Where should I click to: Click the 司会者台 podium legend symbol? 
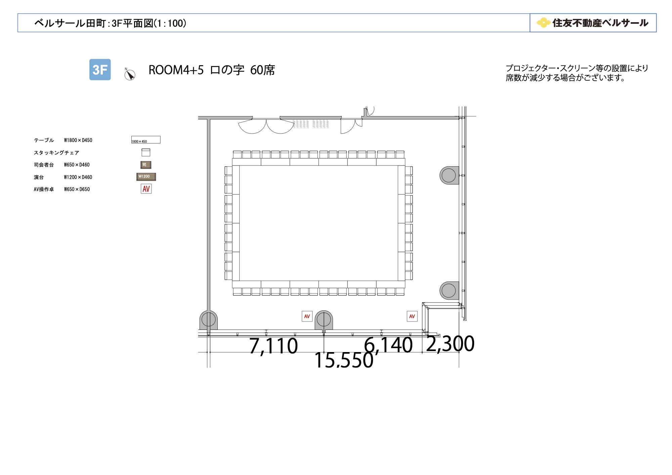146,165
